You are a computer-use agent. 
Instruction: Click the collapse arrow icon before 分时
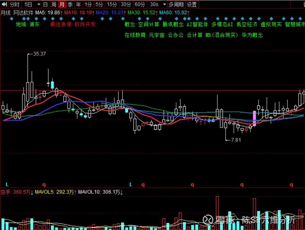(4, 4)
